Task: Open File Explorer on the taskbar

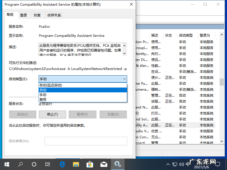Action: 76,164
